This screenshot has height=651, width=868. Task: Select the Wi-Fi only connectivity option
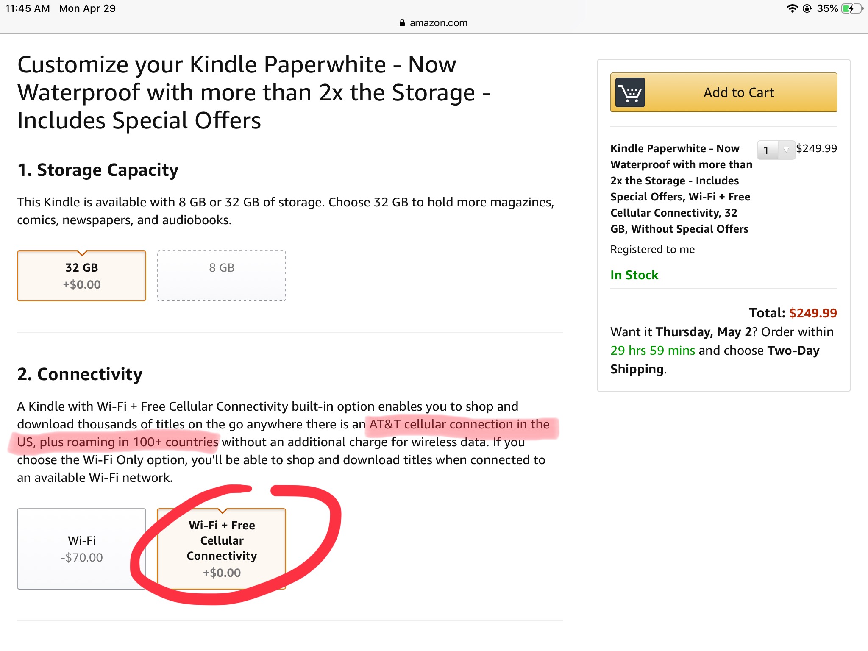point(81,548)
